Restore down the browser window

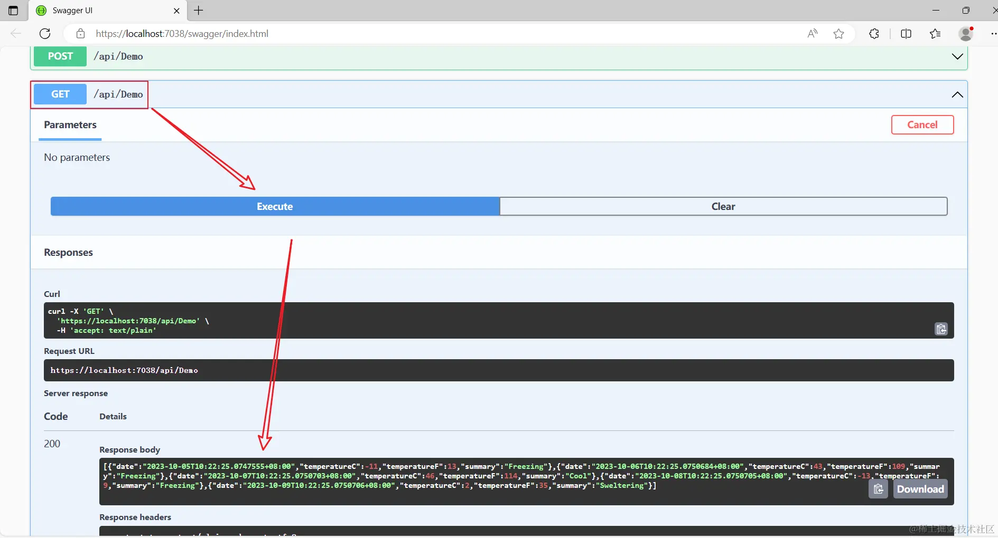click(966, 11)
